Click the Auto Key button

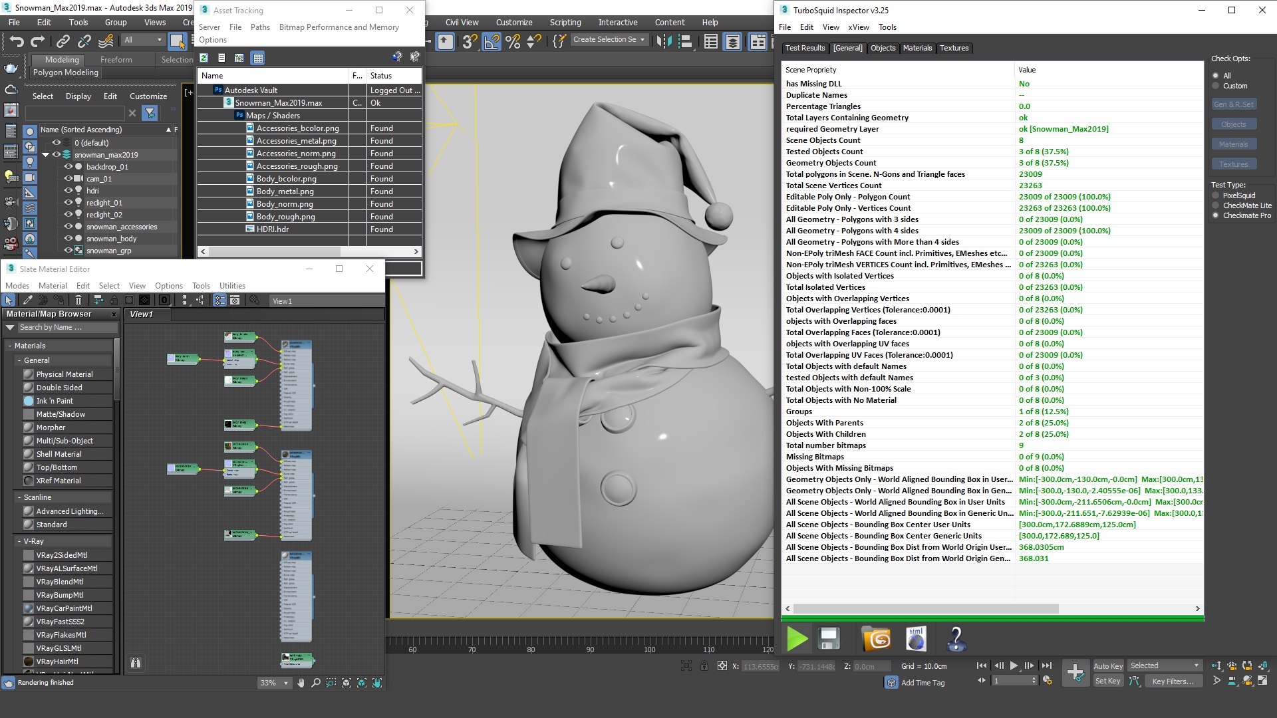(x=1107, y=665)
